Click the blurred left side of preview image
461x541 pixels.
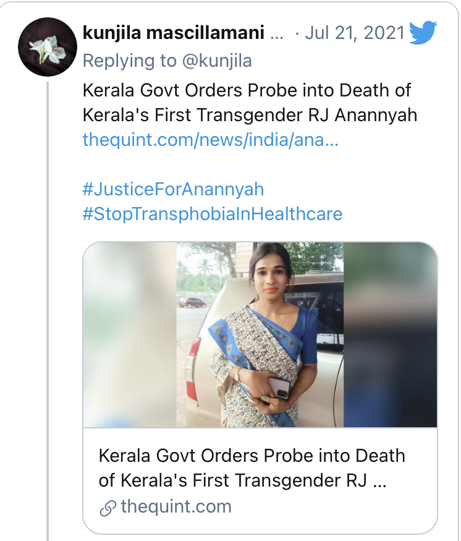coord(130,334)
